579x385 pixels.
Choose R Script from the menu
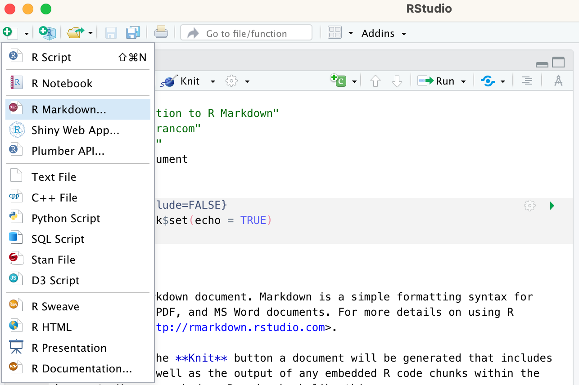point(78,57)
